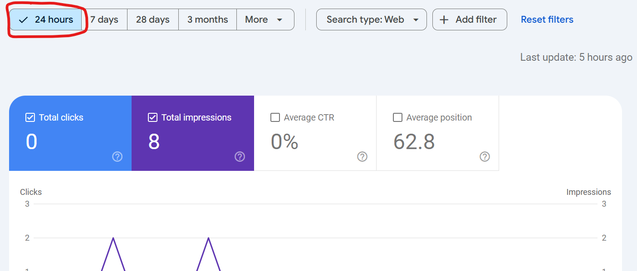
Task: Open help icon on Total impressions card
Action: [240, 157]
